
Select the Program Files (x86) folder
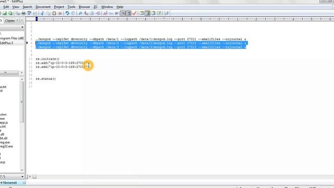(11, 38)
